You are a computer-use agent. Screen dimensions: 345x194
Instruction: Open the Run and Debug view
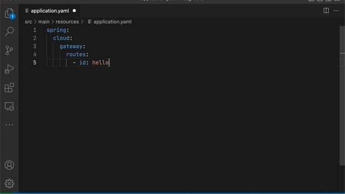coord(9,69)
